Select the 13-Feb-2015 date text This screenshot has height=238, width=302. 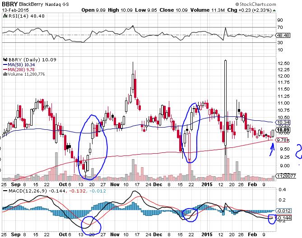point(15,10)
